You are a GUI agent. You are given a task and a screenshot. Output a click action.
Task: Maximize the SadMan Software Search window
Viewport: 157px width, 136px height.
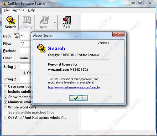click(x=140, y=3)
